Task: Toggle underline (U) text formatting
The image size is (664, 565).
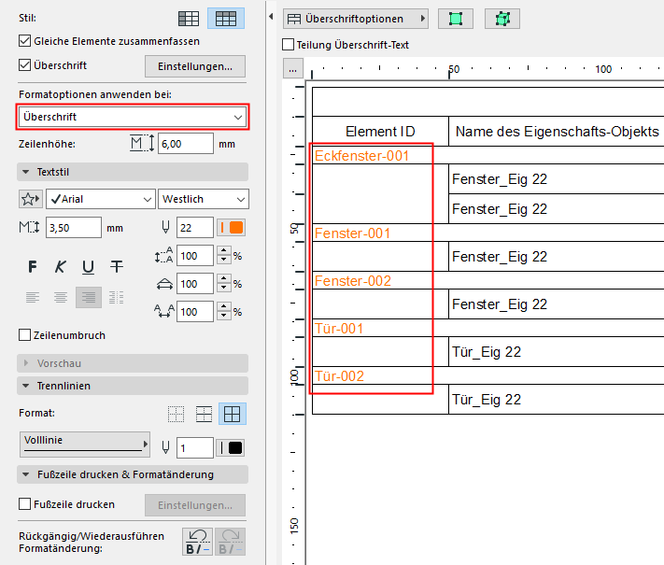Action: pyautogui.click(x=88, y=267)
